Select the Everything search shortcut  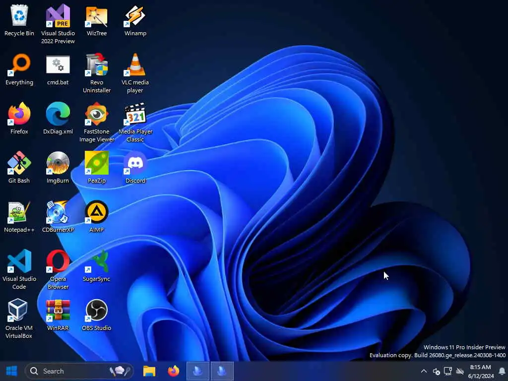click(x=19, y=68)
